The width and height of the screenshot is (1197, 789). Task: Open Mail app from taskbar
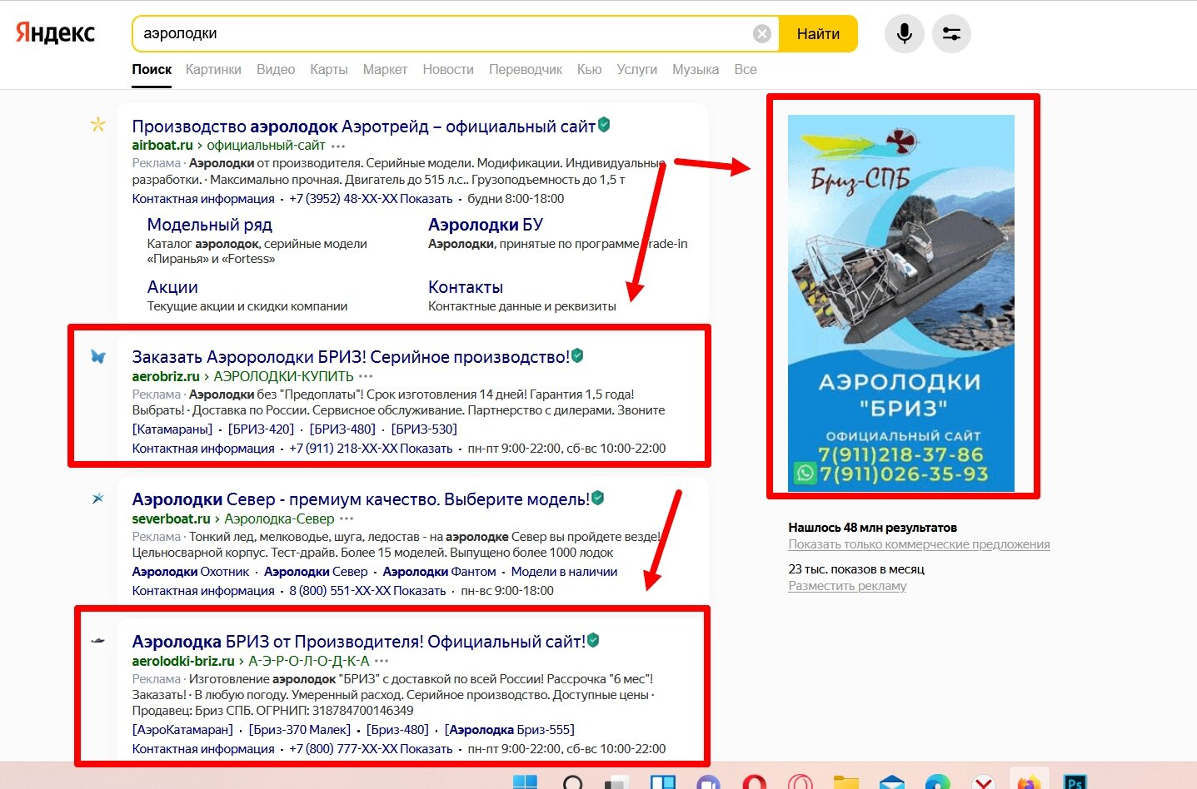click(x=892, y=782)
